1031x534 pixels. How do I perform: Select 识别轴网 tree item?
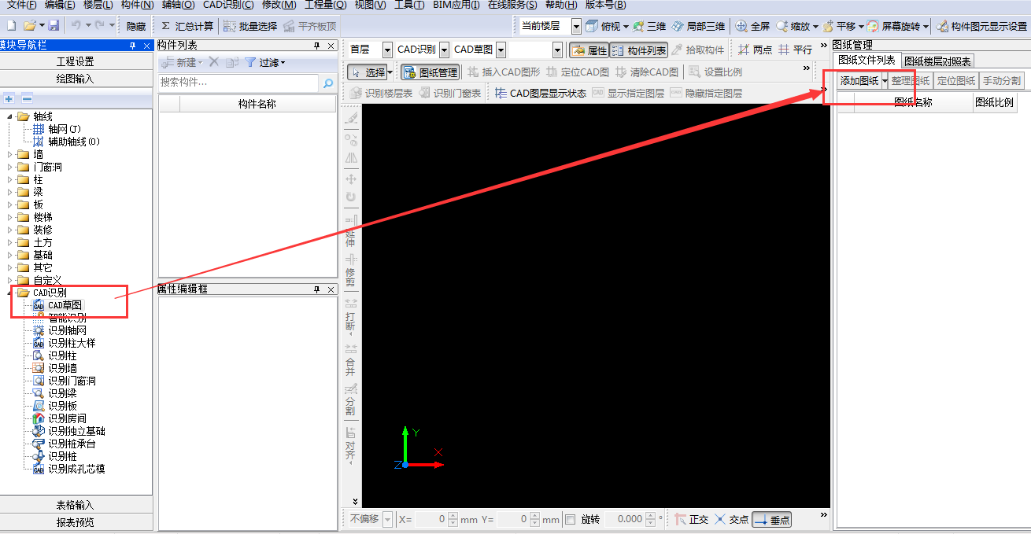point(59,330)
